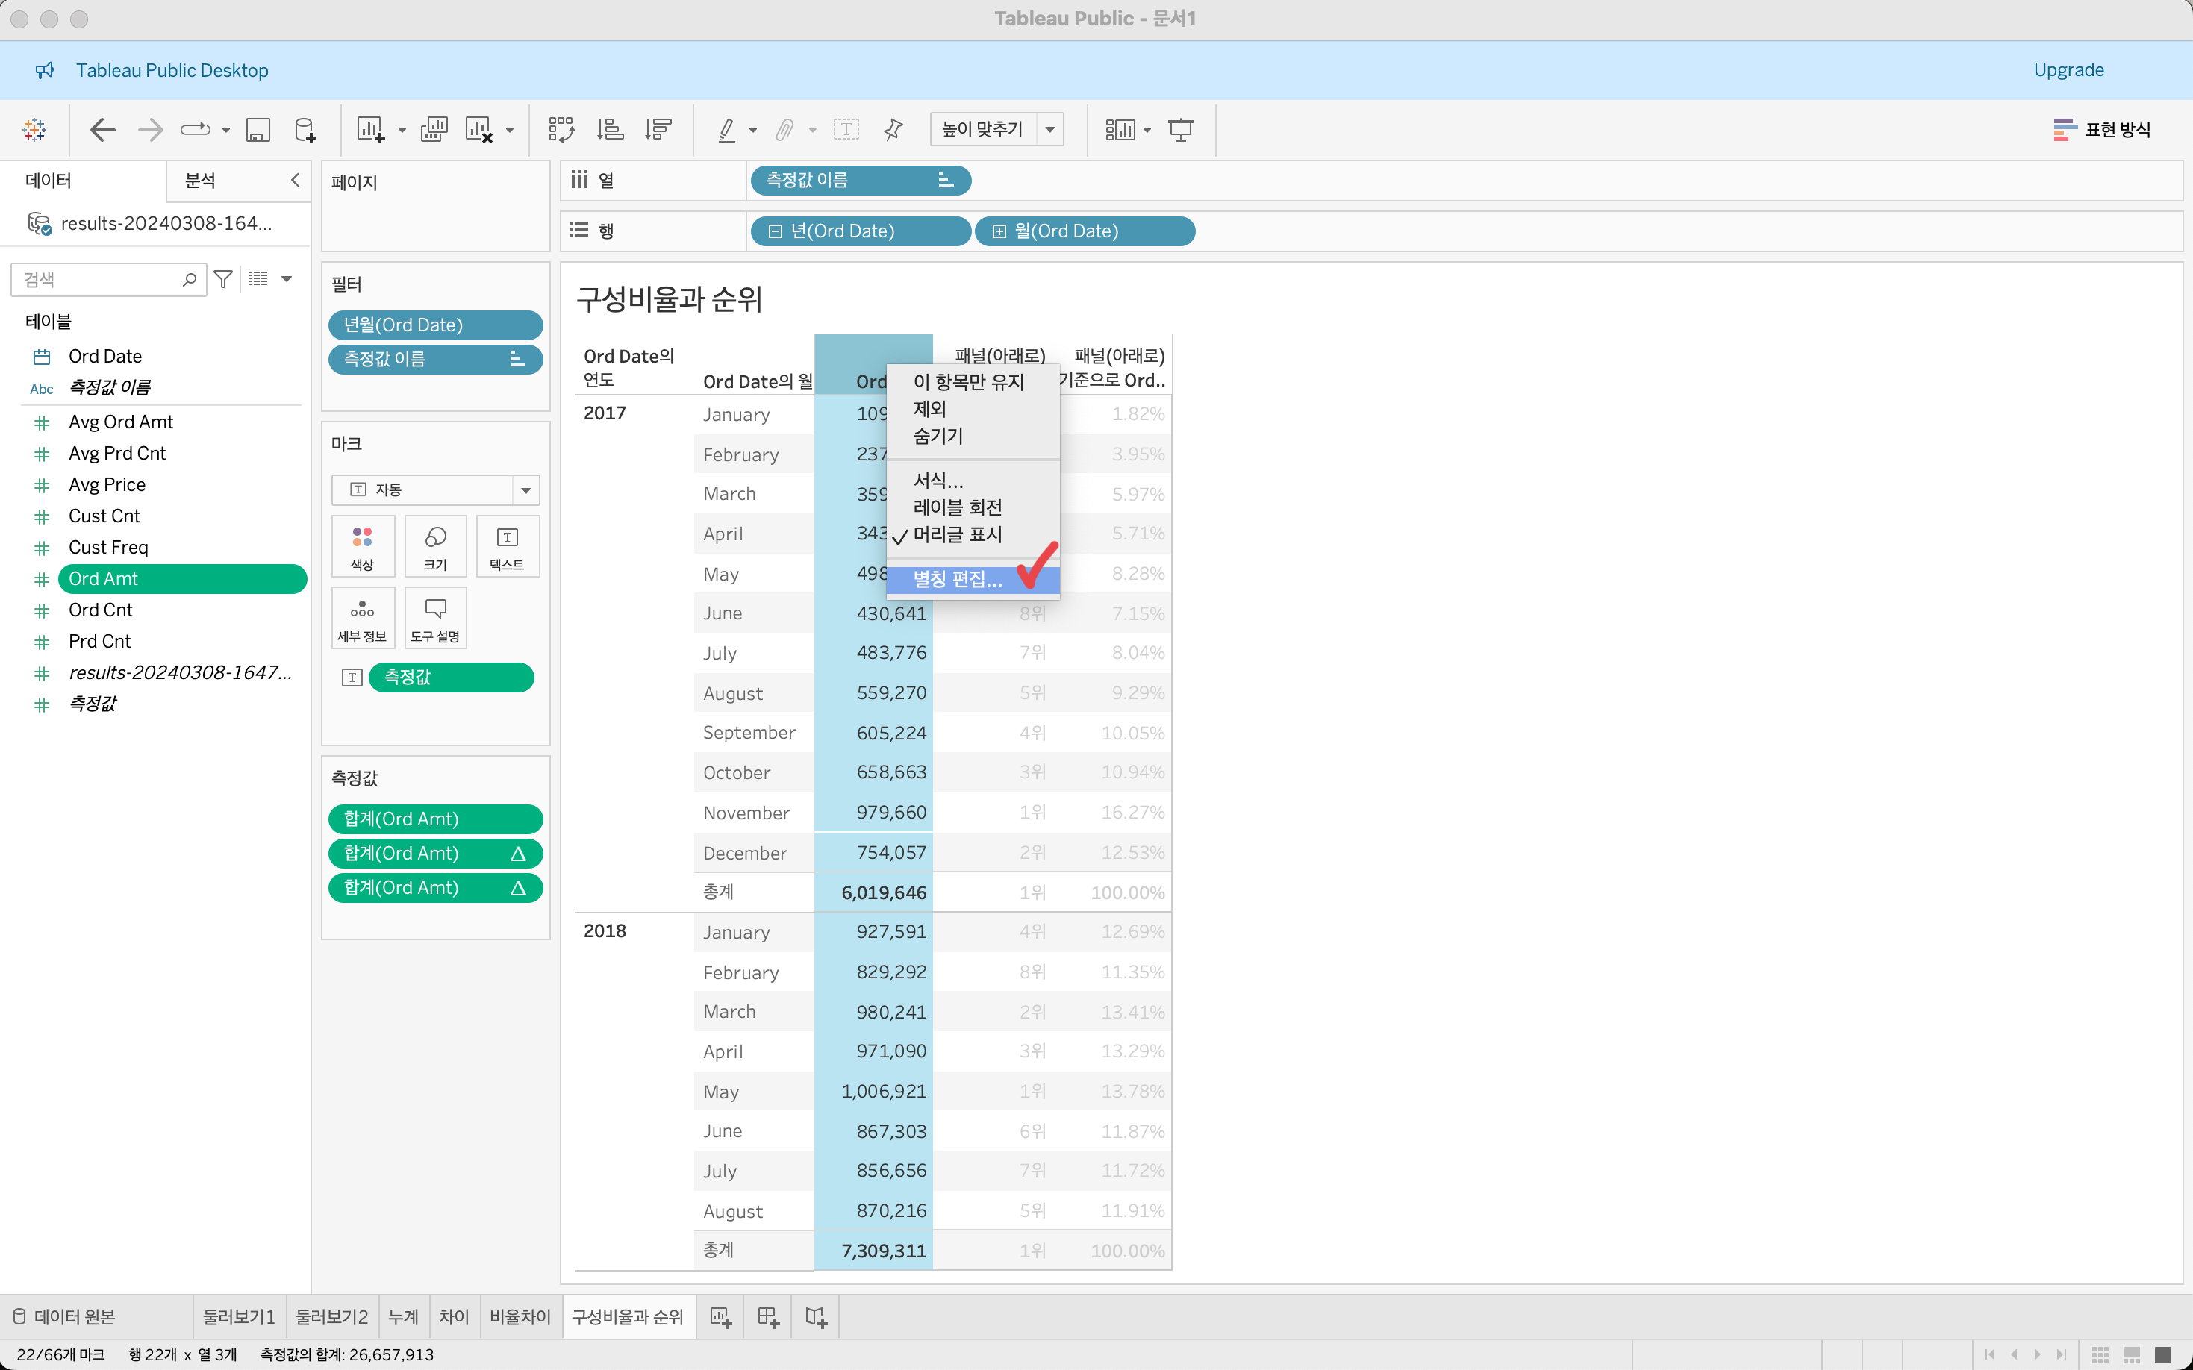Image resolution: width=2193 pixels, height=1370 pixels.
Task: Click the new worksheet toolbar icon
Action: [x=369, y=130]
